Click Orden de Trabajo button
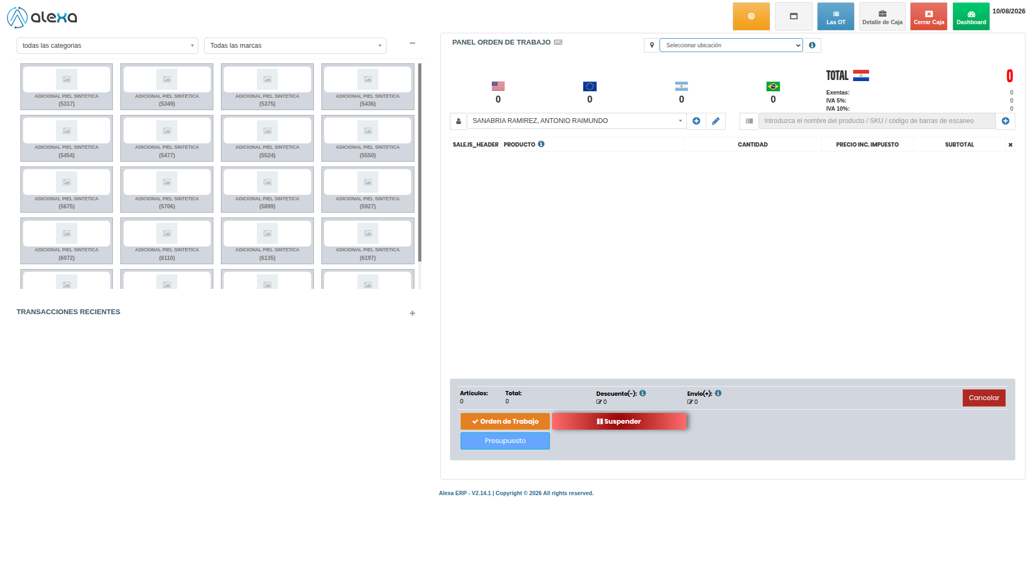Screen dimensions: 1032x580 pos(505,422)
